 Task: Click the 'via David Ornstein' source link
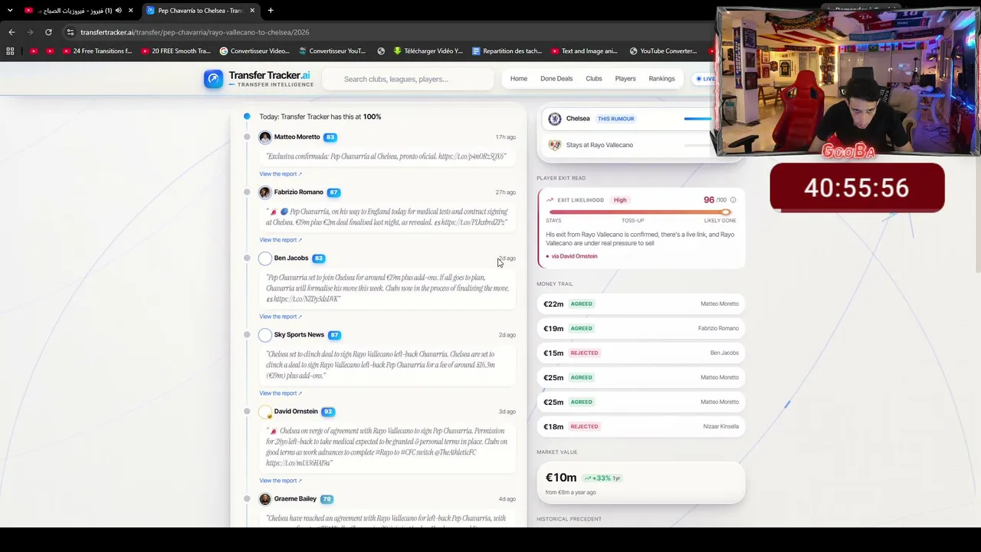(574, 256)
